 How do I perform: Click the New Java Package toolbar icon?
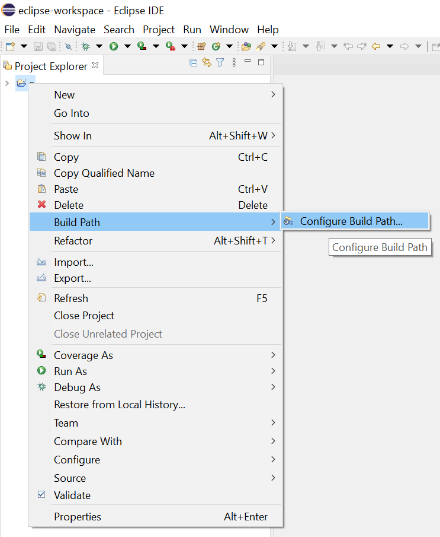click(x=202, y=46)
